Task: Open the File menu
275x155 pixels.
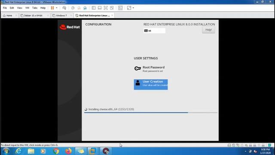Action: click(5, 8)
